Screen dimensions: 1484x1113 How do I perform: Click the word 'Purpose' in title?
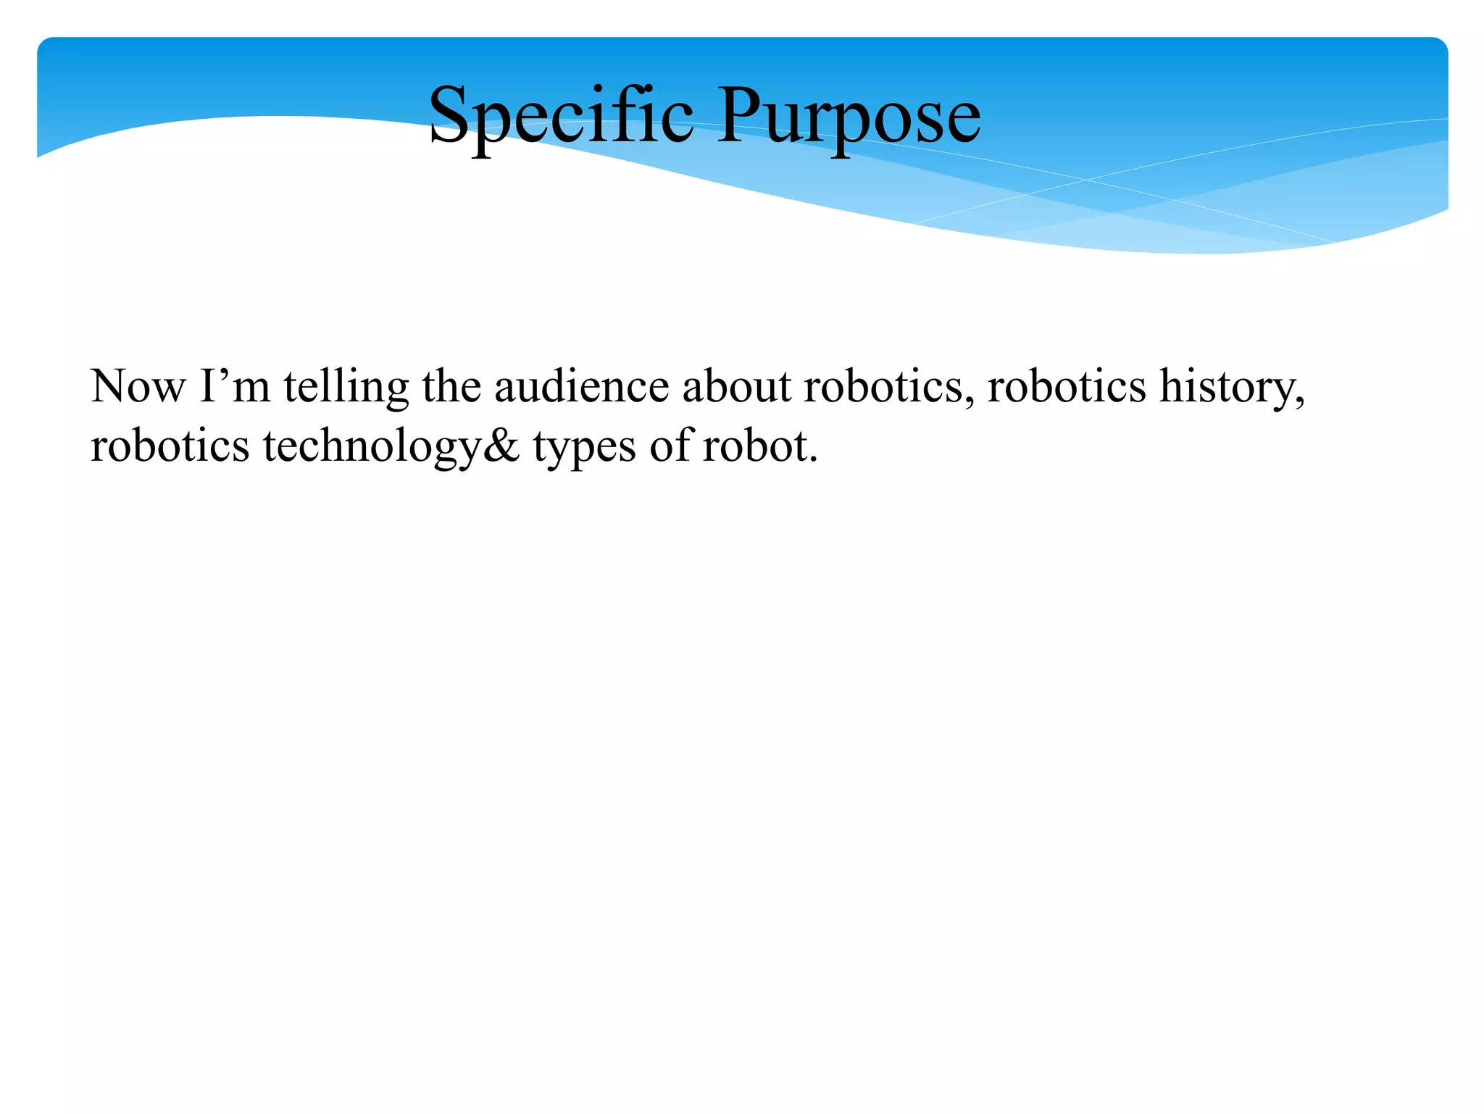point(849,116)
